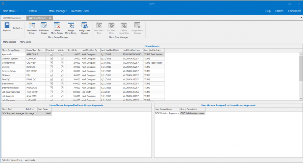Click New Menu Group icon
This screenshot has height=163, width=303.
tap(31, 28)
